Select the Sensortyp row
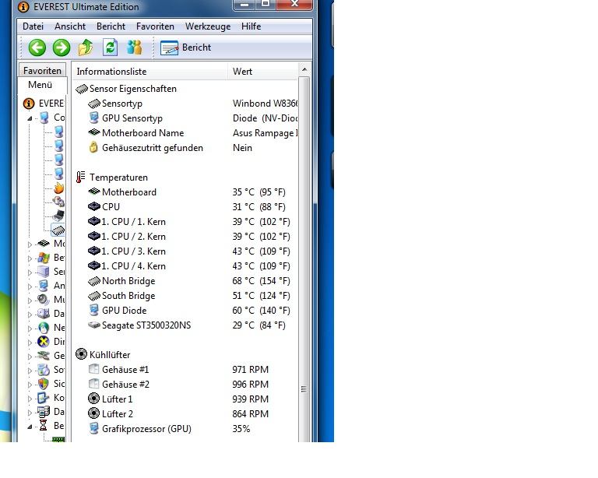 [x=185, y=104]
